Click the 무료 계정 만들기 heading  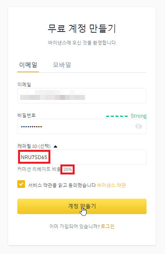point(82,29)
